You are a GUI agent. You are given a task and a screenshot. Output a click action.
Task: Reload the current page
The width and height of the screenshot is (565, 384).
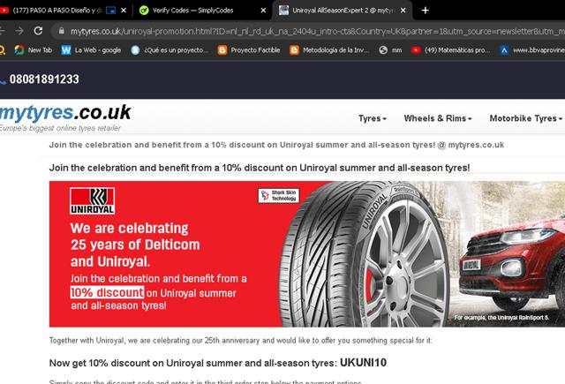[38, 31]
